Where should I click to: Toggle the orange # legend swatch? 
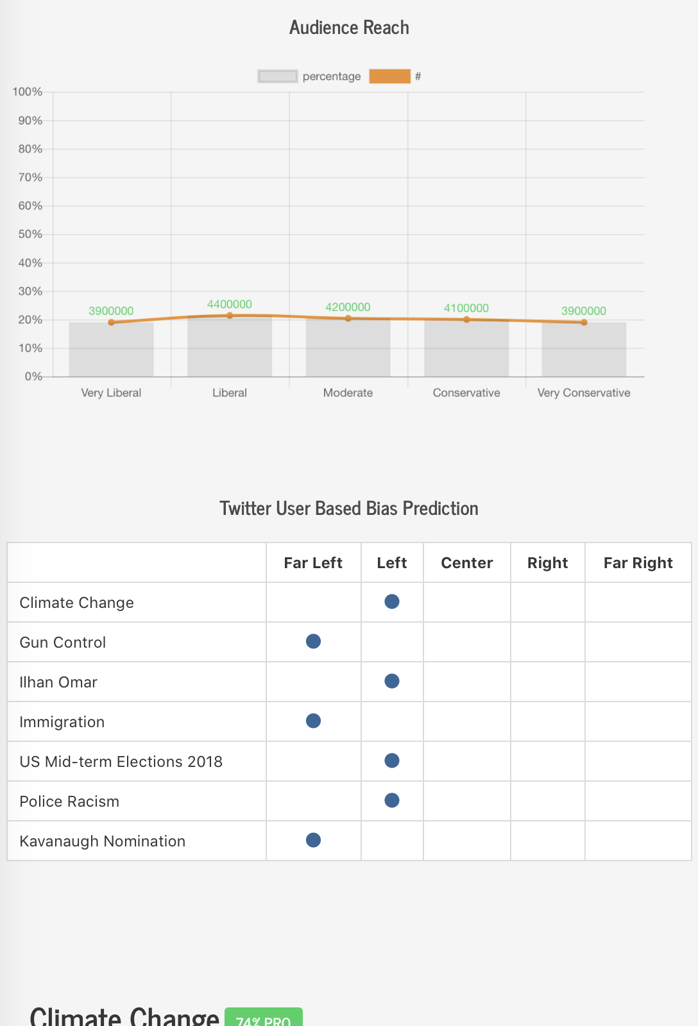pos(389,76)
